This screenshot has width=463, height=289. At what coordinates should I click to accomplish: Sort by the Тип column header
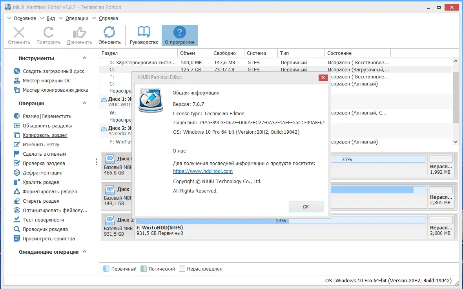point(301,53)
